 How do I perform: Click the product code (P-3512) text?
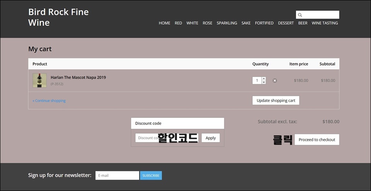click(x=57, y=84)
